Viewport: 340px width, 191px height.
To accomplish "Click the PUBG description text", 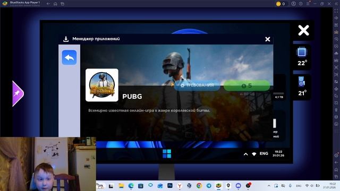I will click(x=149, y=110).
